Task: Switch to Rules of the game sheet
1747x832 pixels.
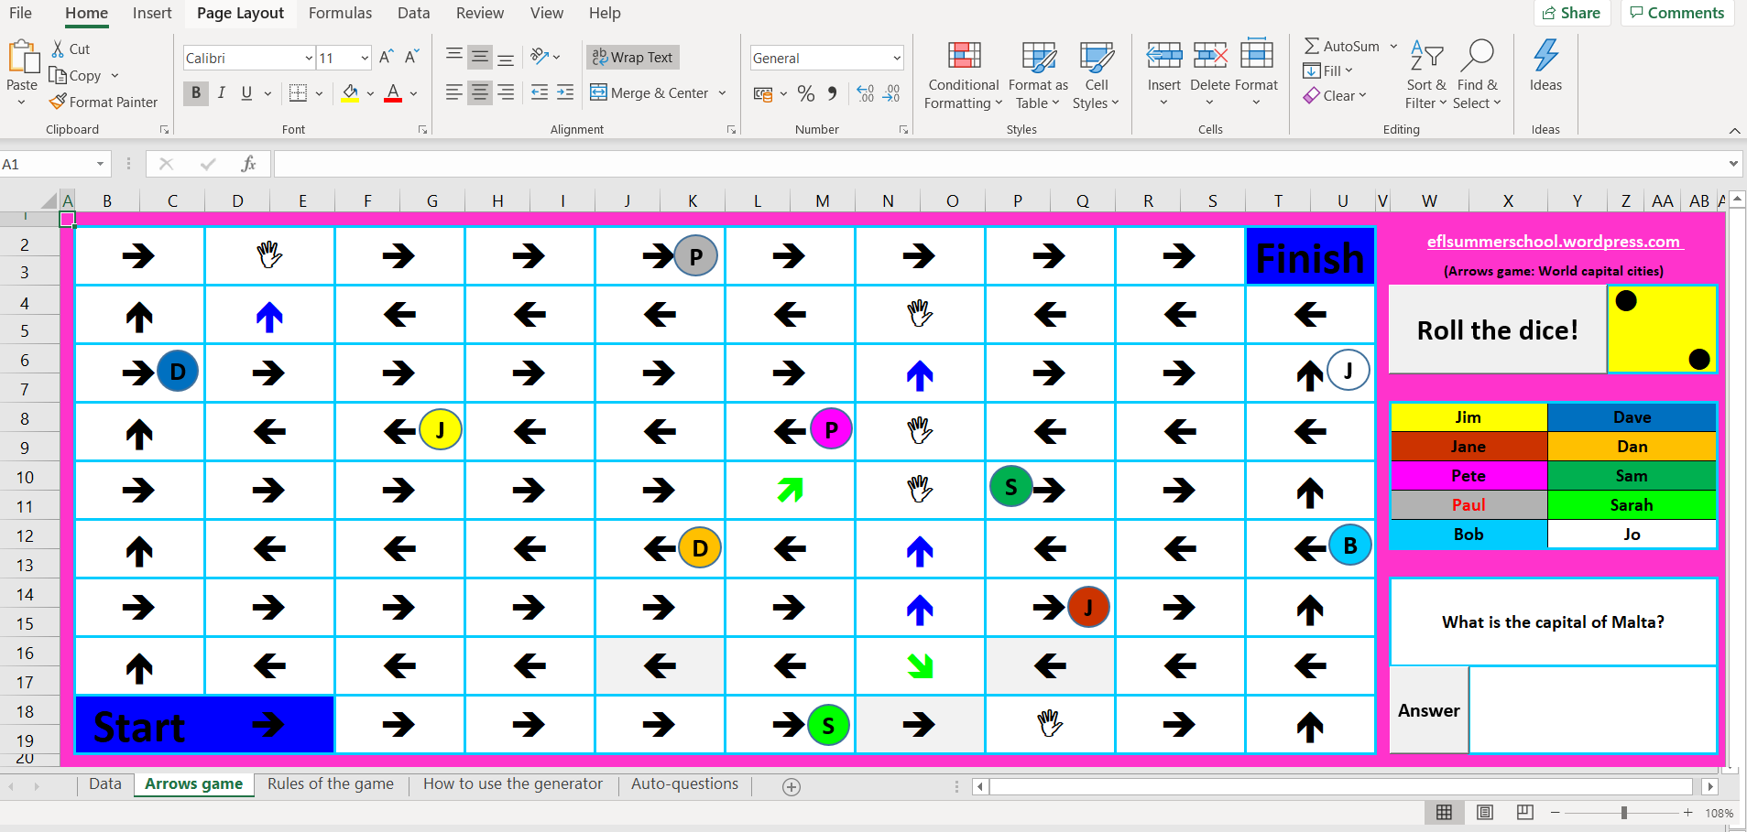Action: click(330, 783)
